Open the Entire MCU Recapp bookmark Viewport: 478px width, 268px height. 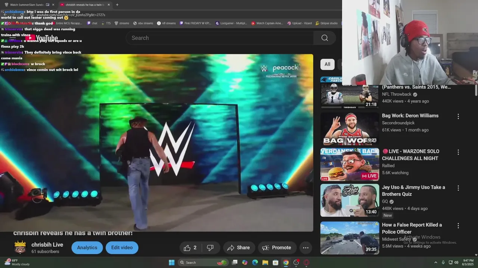pos(66,23)
